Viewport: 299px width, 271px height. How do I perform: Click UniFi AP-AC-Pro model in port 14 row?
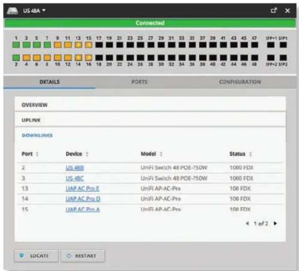click(x=160, y=199)
